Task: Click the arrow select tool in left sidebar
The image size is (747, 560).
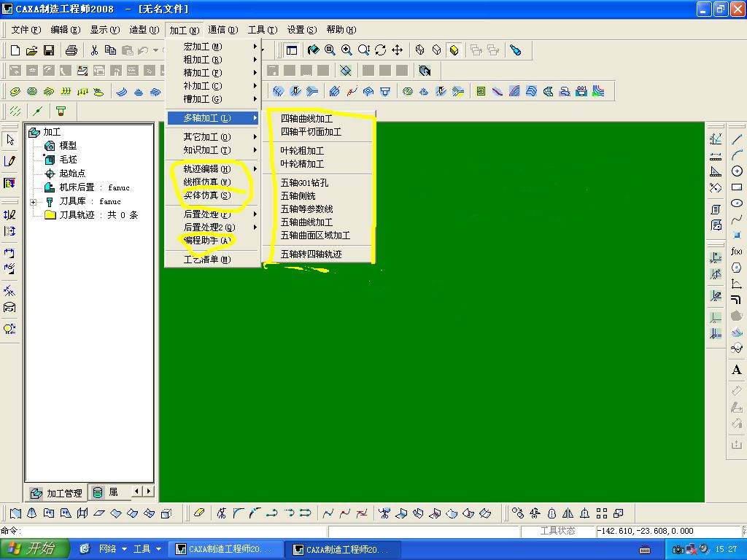Action: (x=10, y=139)
